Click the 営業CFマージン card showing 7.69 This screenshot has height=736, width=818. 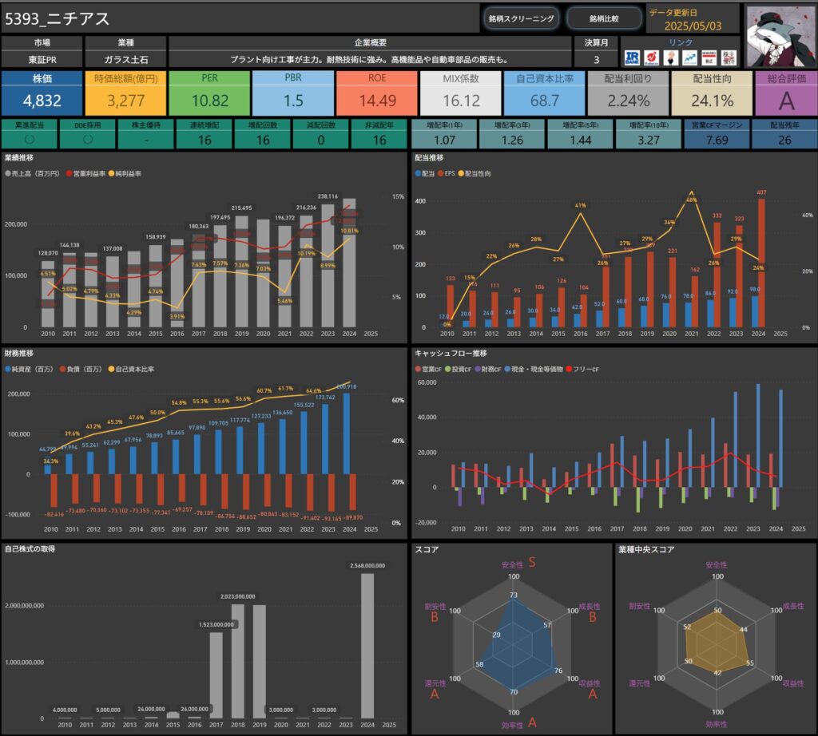[x=717, y=134]
